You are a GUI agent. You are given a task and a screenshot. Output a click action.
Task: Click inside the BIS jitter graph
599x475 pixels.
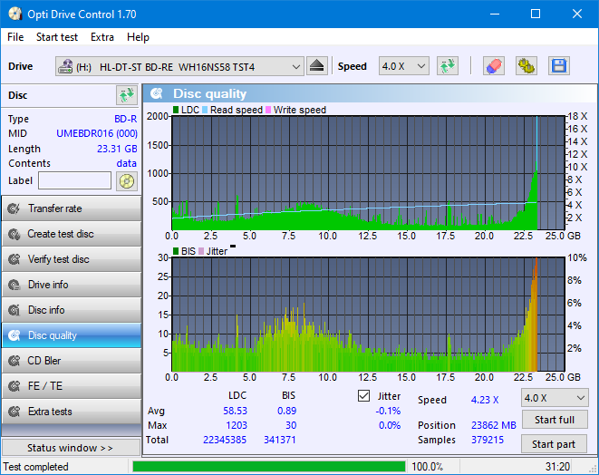(x=368, y=315)
